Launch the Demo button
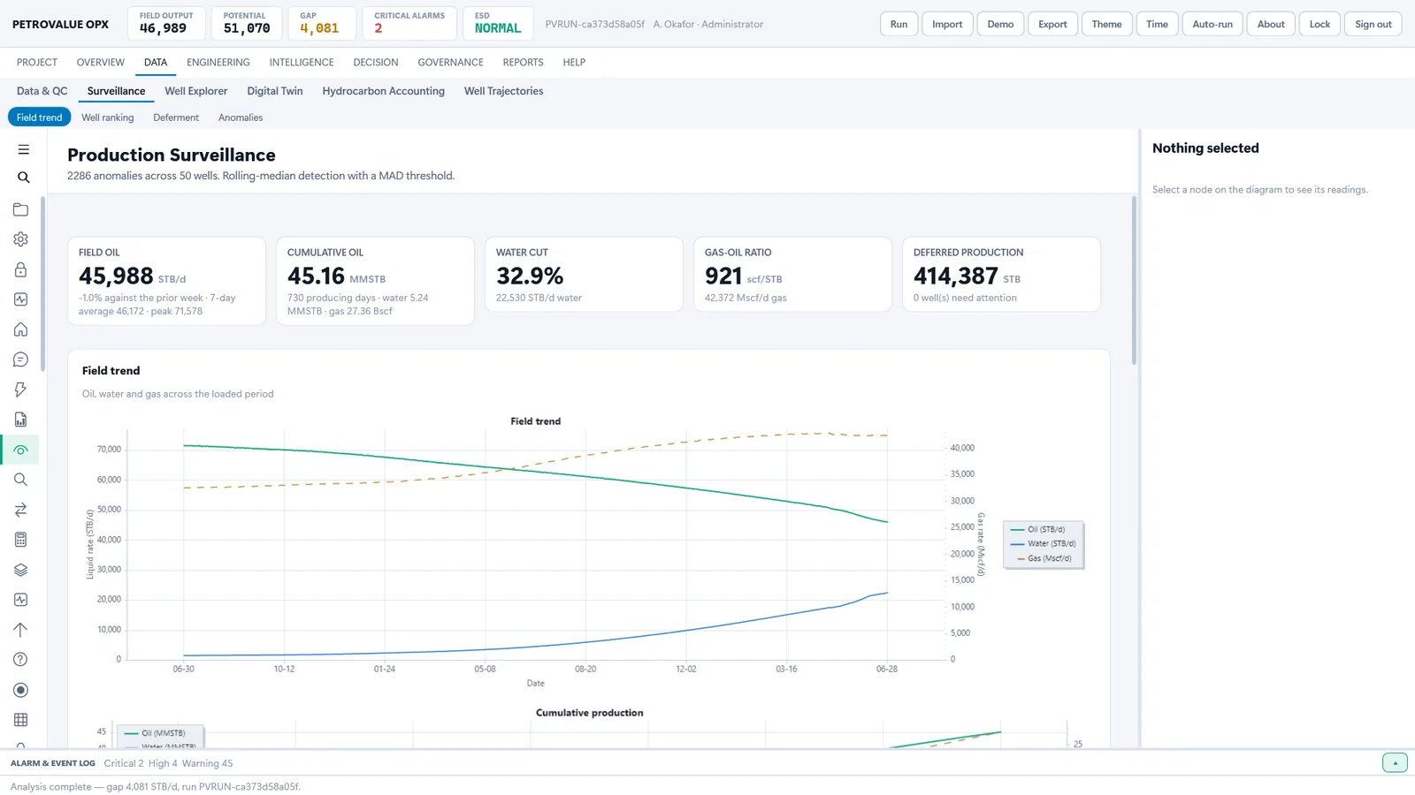The height and width of the screenshot is (795, 1415). click(x=1000, y=24)
